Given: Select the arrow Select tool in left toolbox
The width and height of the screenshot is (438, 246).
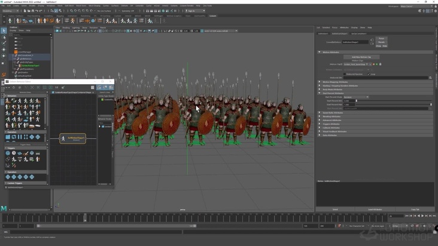Looking at the screenshot, I should (4, 30).
